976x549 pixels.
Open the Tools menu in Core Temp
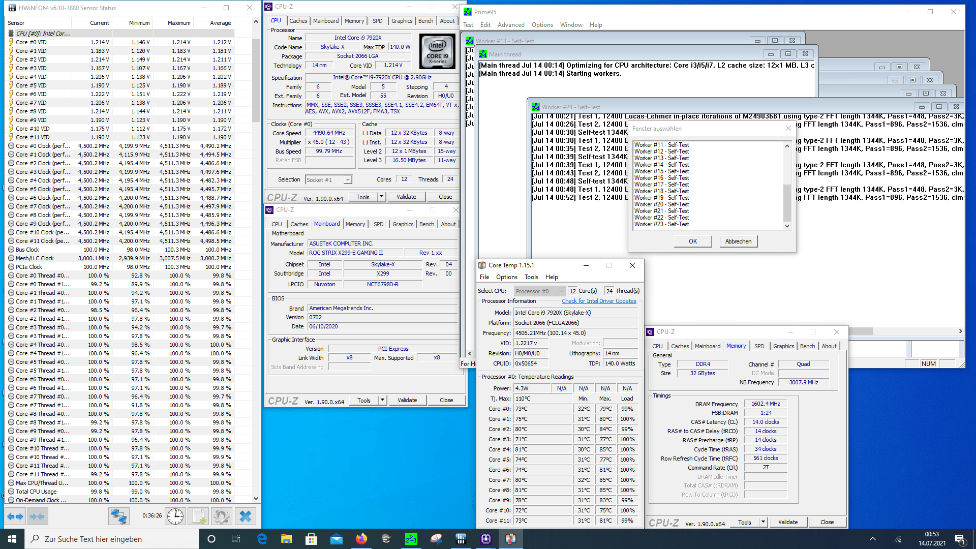click(531, 277)
